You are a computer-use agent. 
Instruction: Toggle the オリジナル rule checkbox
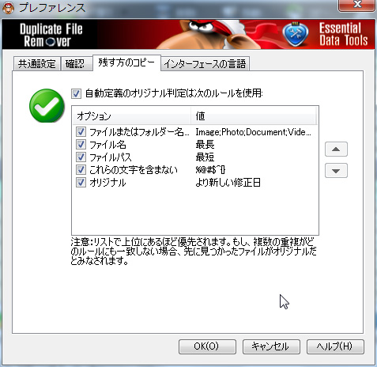coord(81,182)
